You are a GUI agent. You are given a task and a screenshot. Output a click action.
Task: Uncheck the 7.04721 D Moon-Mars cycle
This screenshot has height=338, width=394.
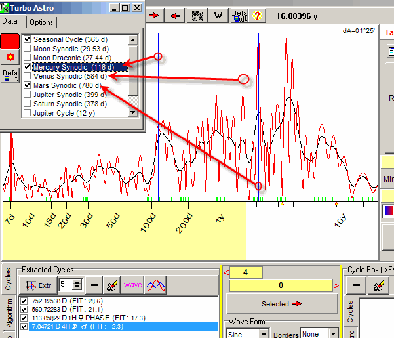[x=24, y=326]
